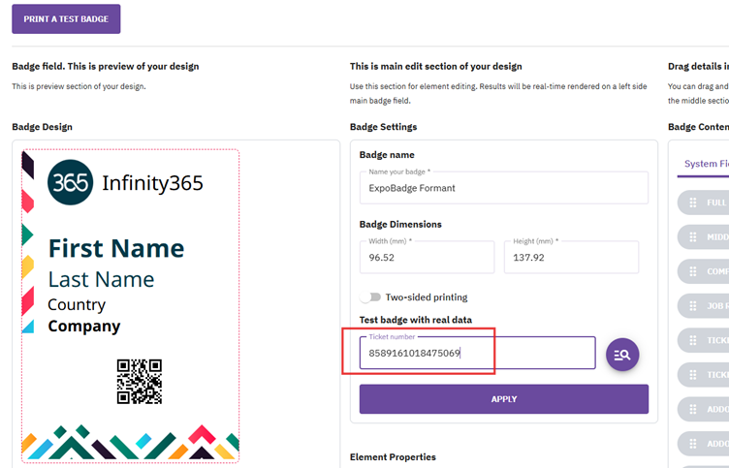Viewport: 729px width, 468px height.
Task: Click the drag handle on the JOB field chip
Action: coord(693,305)
